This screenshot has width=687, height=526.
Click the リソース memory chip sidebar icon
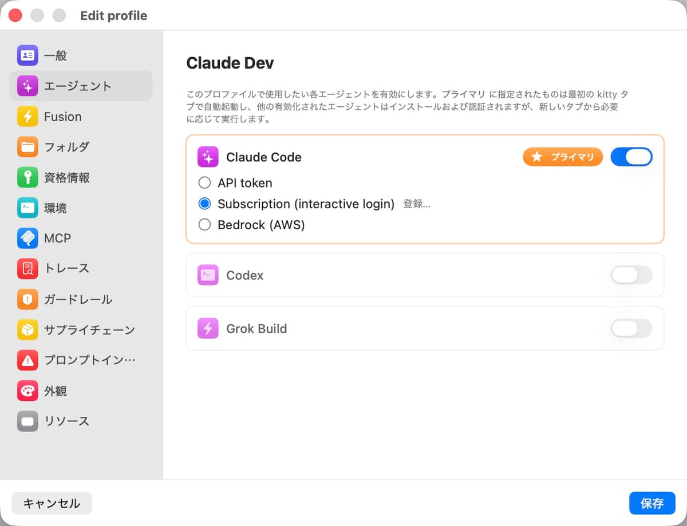coord(27,421)
